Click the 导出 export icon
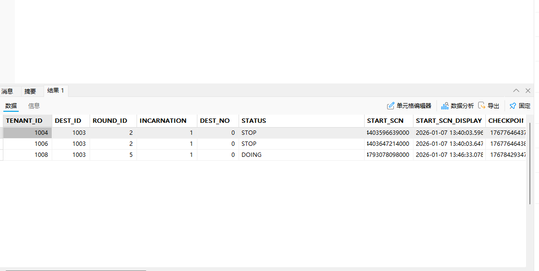The image size is (539, 271). tap(489, 106)
